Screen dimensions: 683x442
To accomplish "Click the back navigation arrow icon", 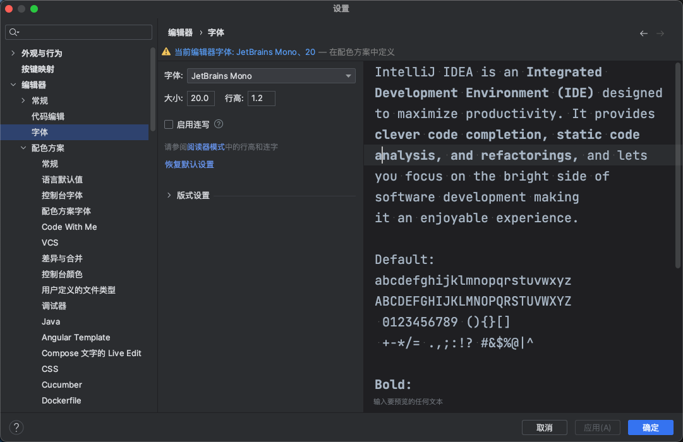I will point(643,33).
